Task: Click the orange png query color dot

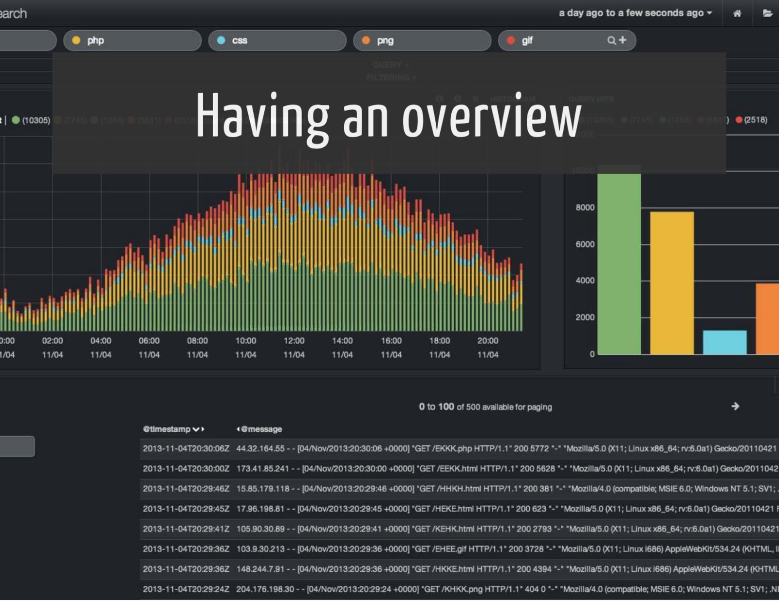Action: click(366, 40)
